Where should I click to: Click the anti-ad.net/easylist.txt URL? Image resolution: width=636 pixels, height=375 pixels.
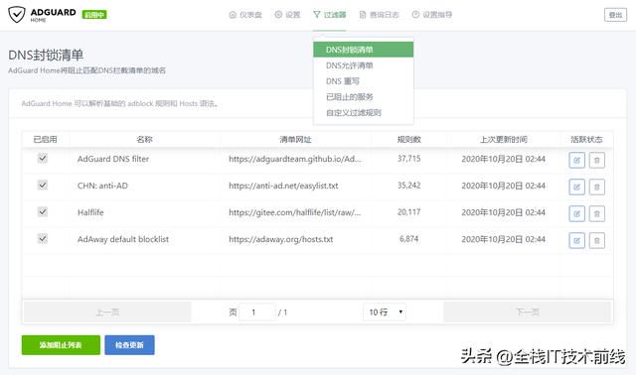[283, 186]
